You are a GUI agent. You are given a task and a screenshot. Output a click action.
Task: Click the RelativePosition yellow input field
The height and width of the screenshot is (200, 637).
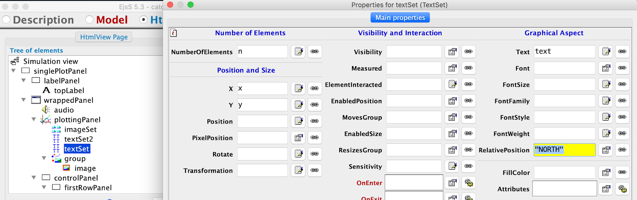(564, 150)
